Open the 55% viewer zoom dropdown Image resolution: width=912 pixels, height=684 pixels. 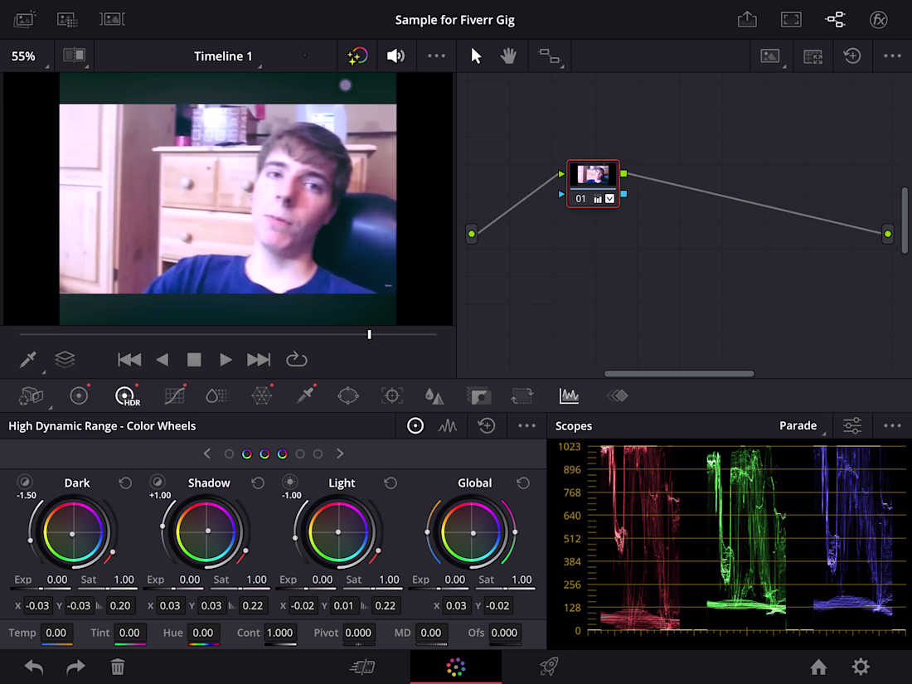[x=24, y=56]
